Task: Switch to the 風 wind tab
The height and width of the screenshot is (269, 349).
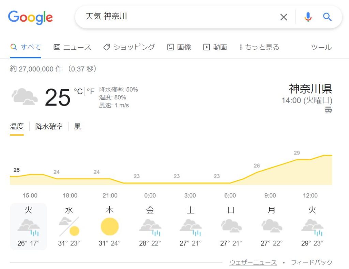Action: pyautogui.click(x=78, y=126)
